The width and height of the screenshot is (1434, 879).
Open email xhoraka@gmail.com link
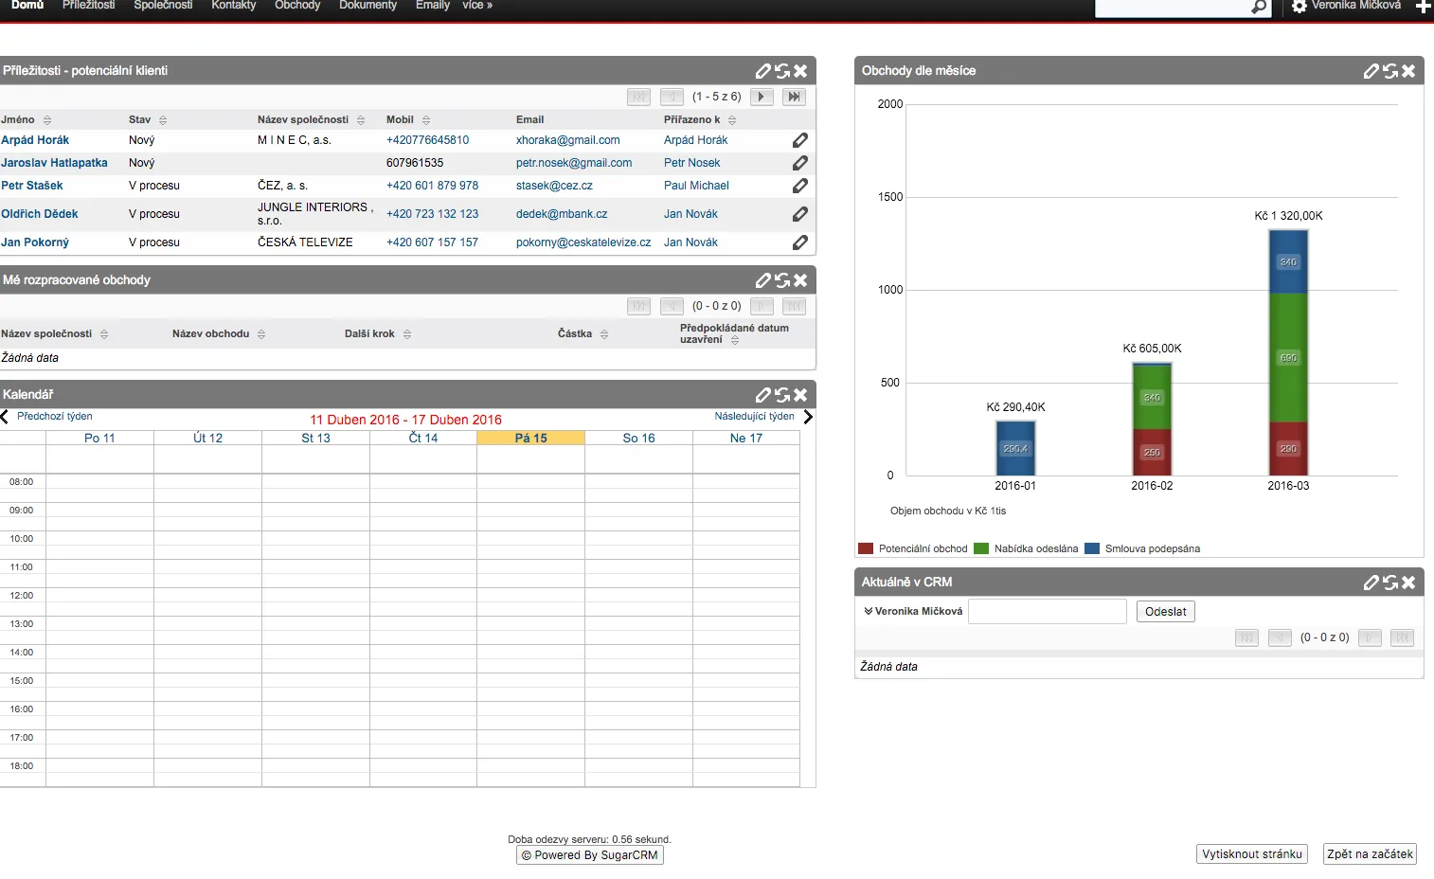pyautogui.click(x=568, y=140)
